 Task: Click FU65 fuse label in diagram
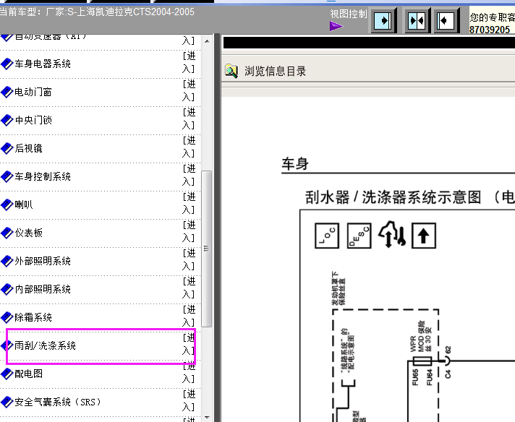(415, 377)
